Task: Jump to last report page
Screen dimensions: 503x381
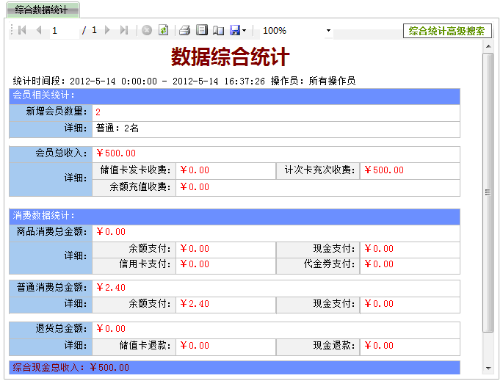Action: pos(123,31)
